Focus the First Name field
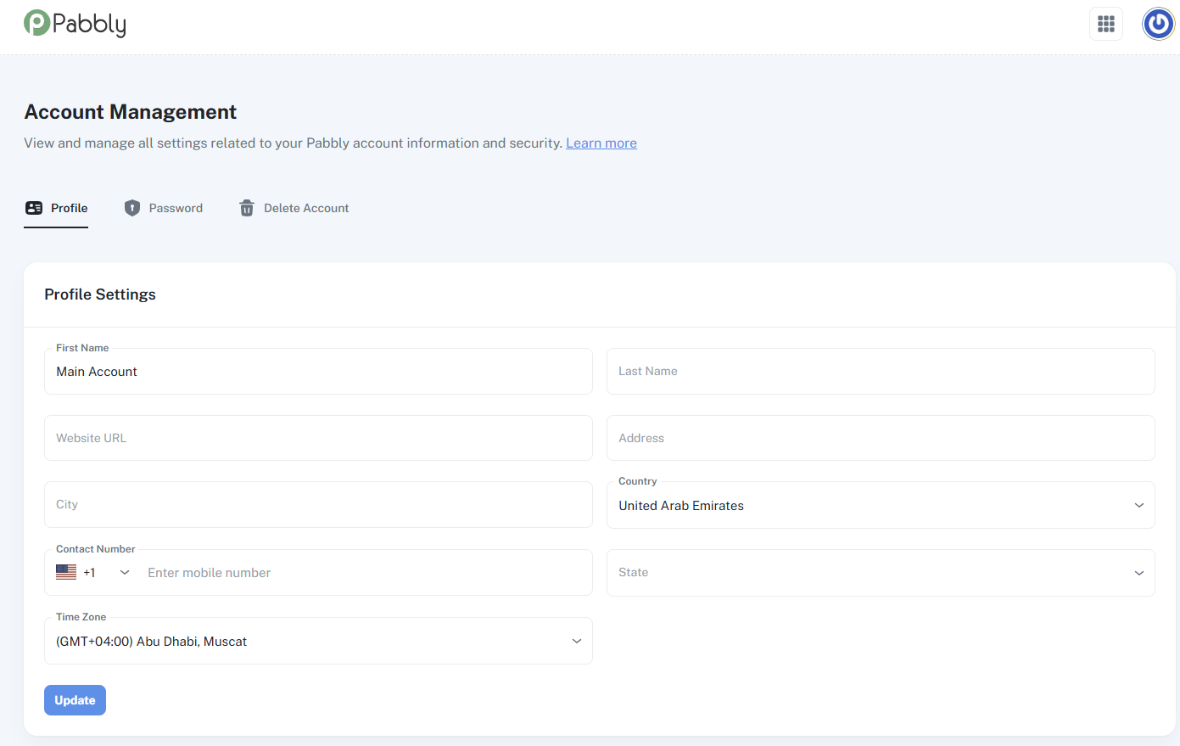The image size is (1180, 746). click(318, 372)
